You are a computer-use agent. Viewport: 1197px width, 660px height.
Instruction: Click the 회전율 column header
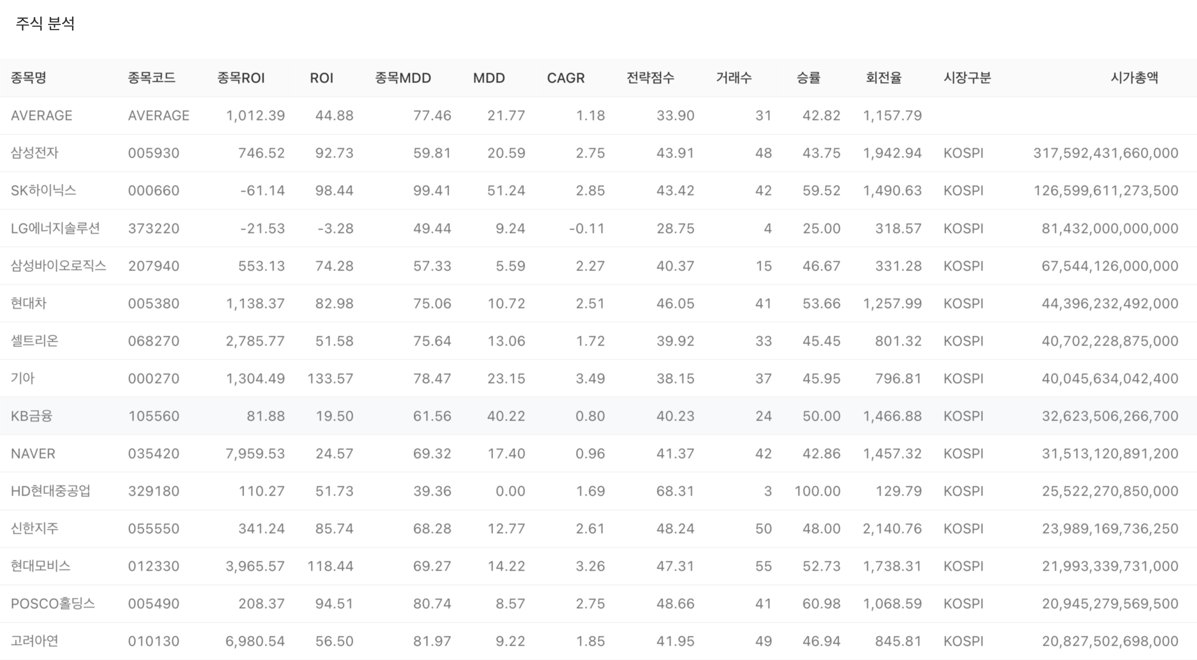pos(883,78)
